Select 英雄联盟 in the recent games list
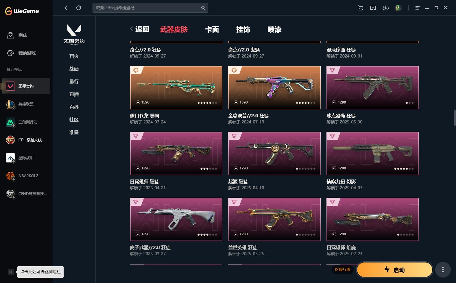The height and width of the screenshot is (283, 456). click(x=26, y=104)
